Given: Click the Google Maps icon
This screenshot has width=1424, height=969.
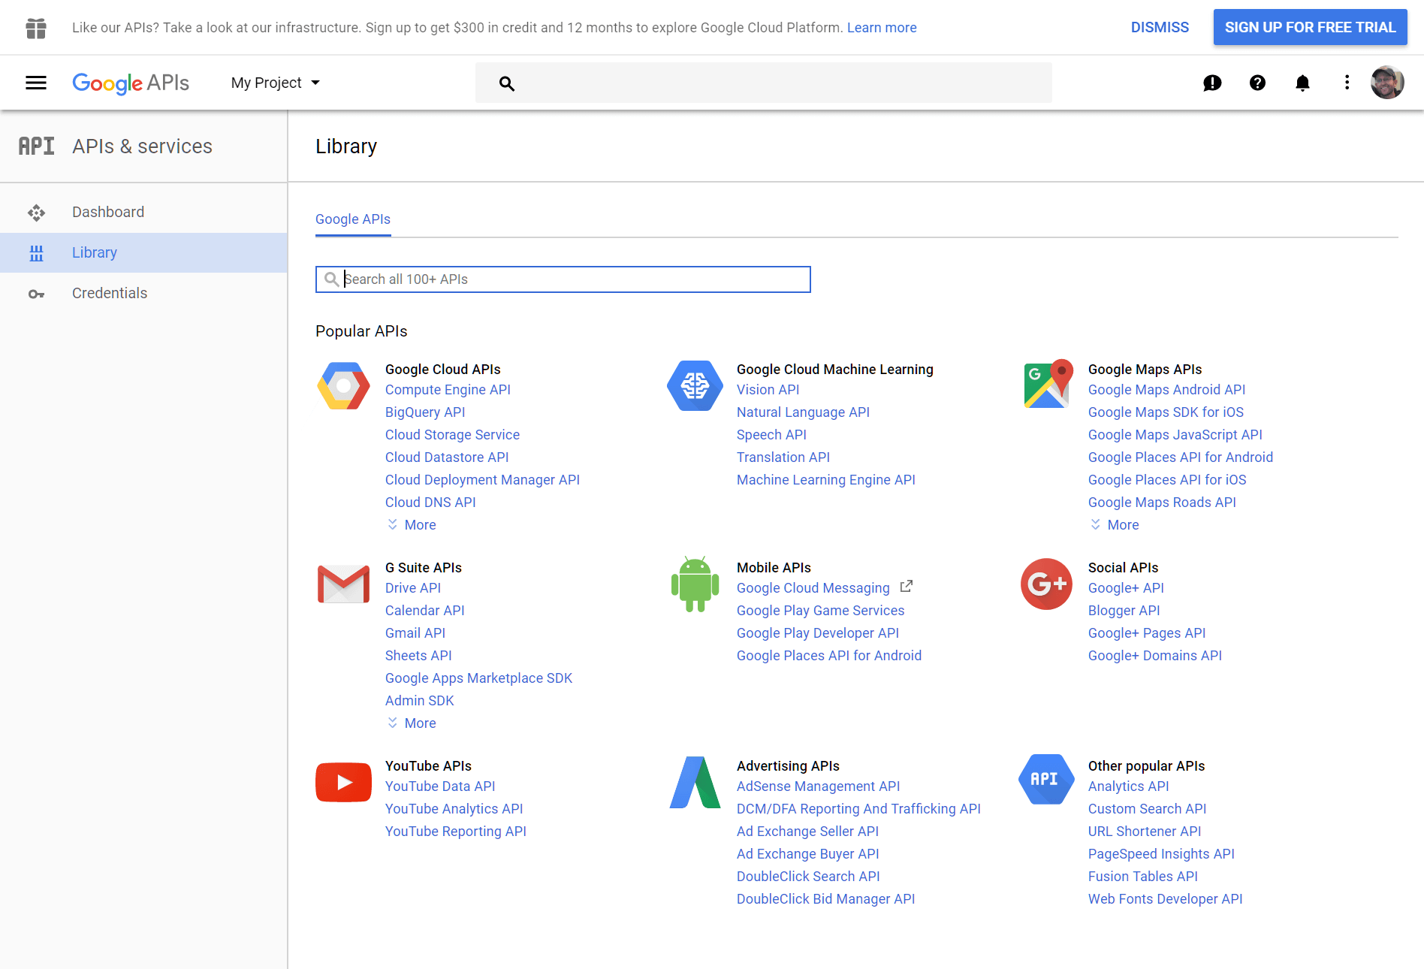Looking at the screenshot, I should point(1047,384).
